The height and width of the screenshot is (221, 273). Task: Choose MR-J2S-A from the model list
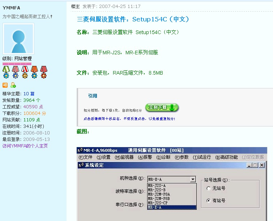point(157,185)
